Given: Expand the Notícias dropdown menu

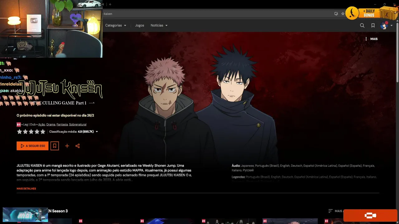Looking at the screenshot, I should (x=159, y=26).
